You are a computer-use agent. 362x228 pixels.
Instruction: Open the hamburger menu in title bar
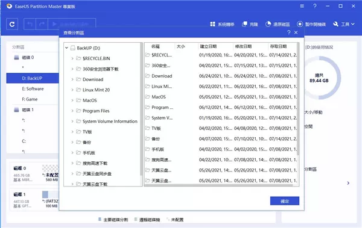click(302, 6)
